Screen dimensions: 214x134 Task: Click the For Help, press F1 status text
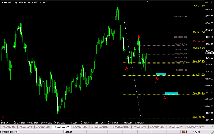(10, 132)
